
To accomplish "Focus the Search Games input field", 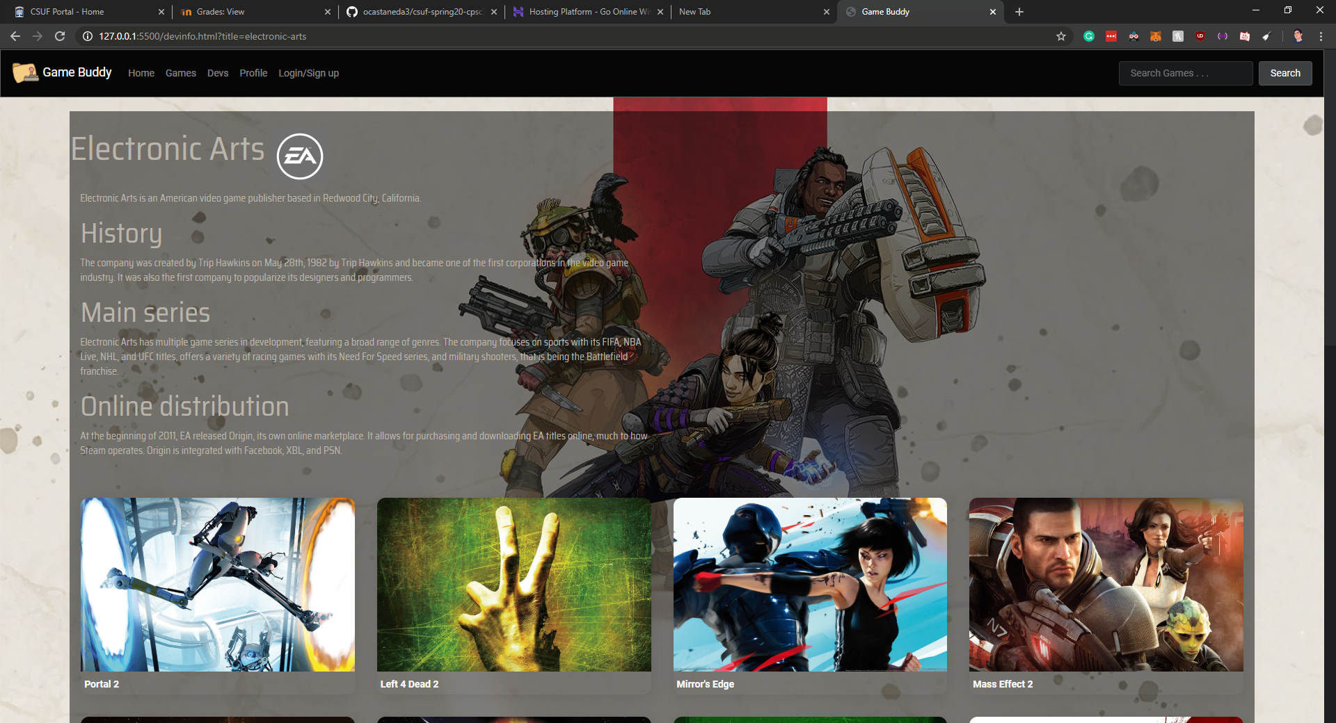I will coord(1185,73).
